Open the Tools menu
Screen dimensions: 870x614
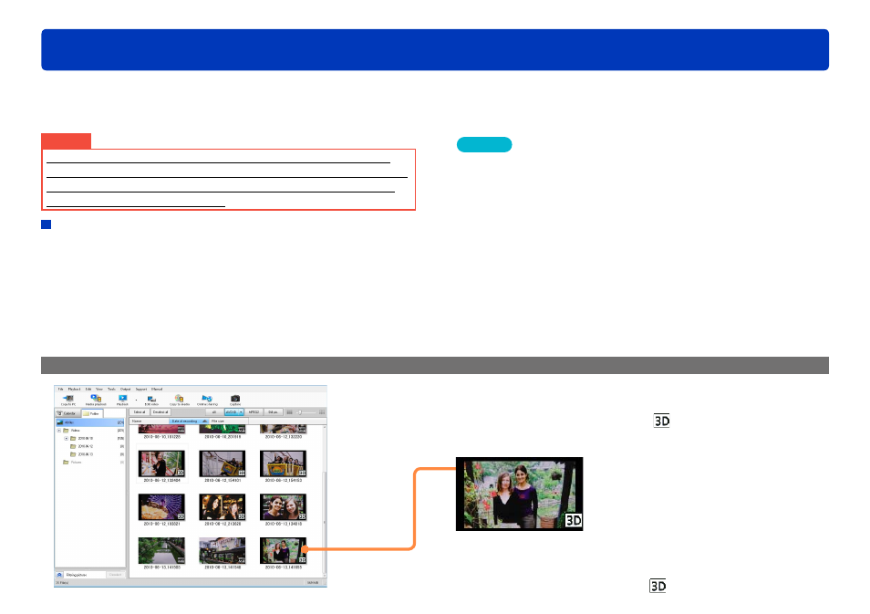111,390
